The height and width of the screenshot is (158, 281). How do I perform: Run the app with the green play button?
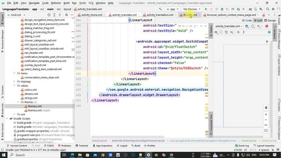coord(206,9)
